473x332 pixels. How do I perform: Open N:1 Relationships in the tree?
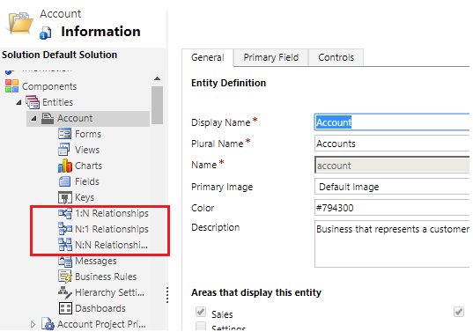click(x=112, y=229)
